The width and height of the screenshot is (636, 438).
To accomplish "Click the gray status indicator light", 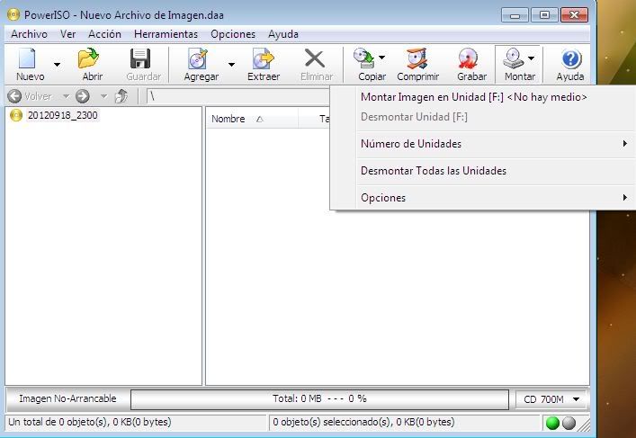I will [x=569, y=423].
